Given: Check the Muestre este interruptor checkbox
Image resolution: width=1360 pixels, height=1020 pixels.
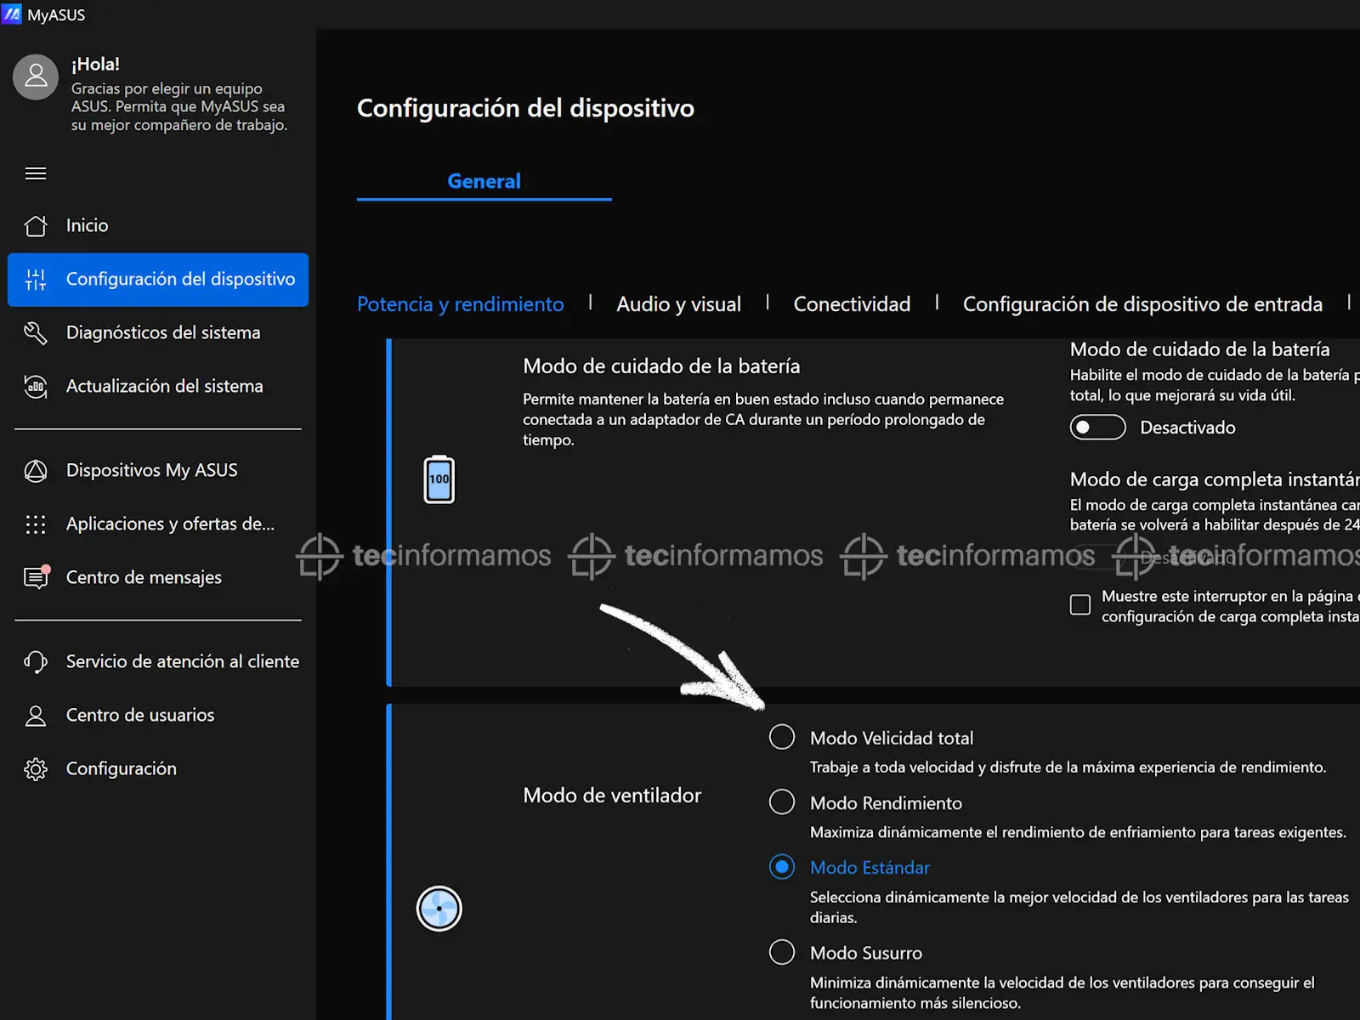Looking at the screenshot, I should tap(1080, 604).
